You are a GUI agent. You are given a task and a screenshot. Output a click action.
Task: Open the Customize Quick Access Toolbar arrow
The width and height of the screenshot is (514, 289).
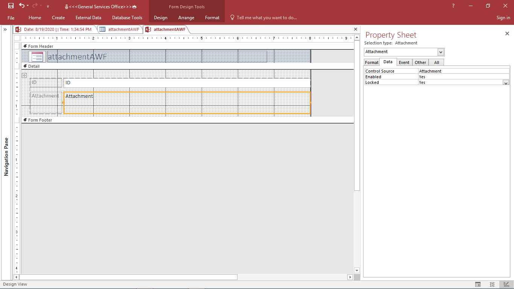pyautogui.click(x=48, y=6)
